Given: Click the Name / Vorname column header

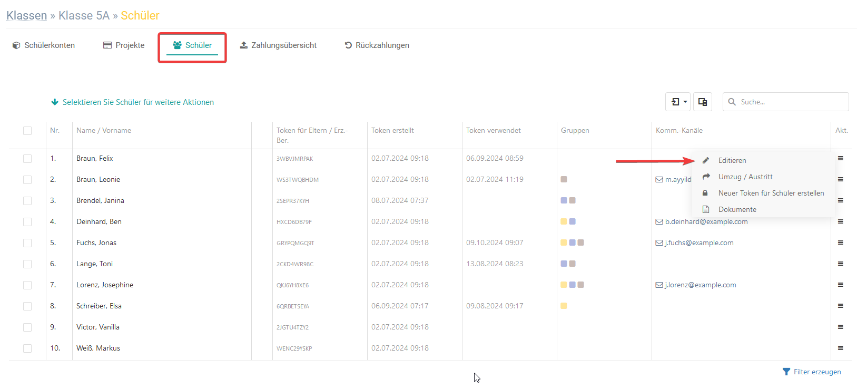Looking at the screenshot, I should [x=104, y=130].
